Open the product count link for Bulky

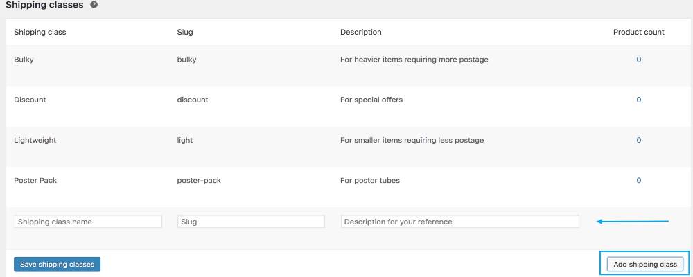[638, 60]
